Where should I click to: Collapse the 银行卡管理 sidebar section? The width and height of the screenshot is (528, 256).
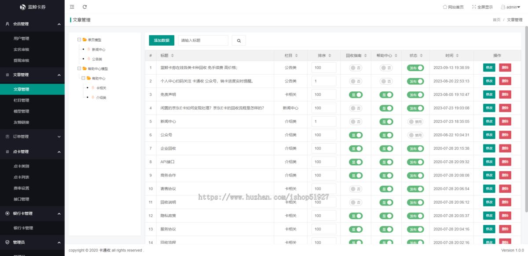(32, 213)
